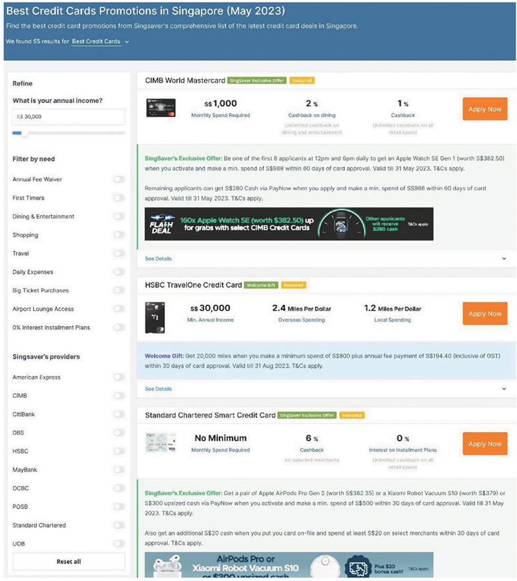Image resolution: width=517 pixels, height=581 pixels.
Task: Toggle the DBS provider filter
Action: 118,433
